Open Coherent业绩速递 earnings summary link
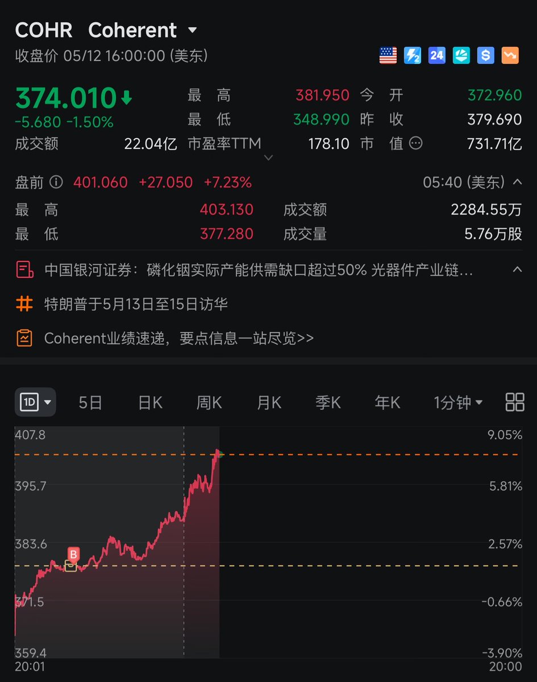Screen dimensions: 537x682 coord(179,338)
